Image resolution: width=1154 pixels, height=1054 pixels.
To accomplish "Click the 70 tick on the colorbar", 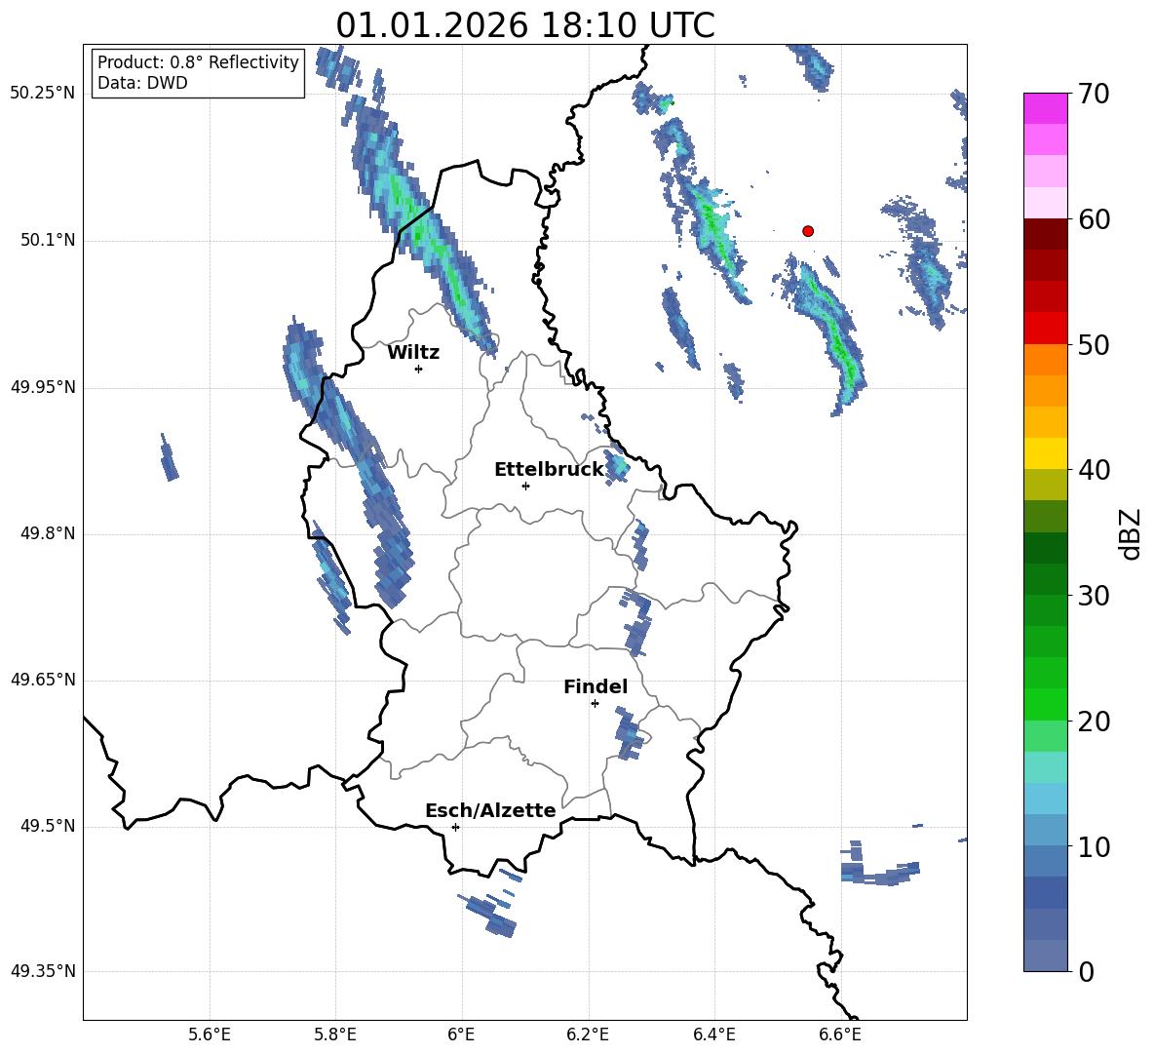I will (1094, 94).
